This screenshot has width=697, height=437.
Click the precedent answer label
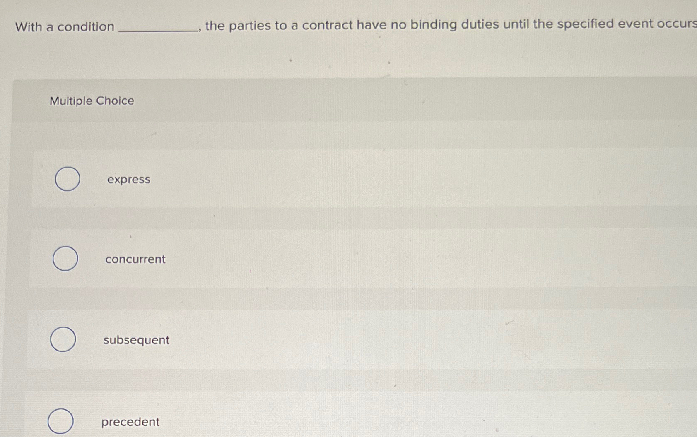click(130, 421)
